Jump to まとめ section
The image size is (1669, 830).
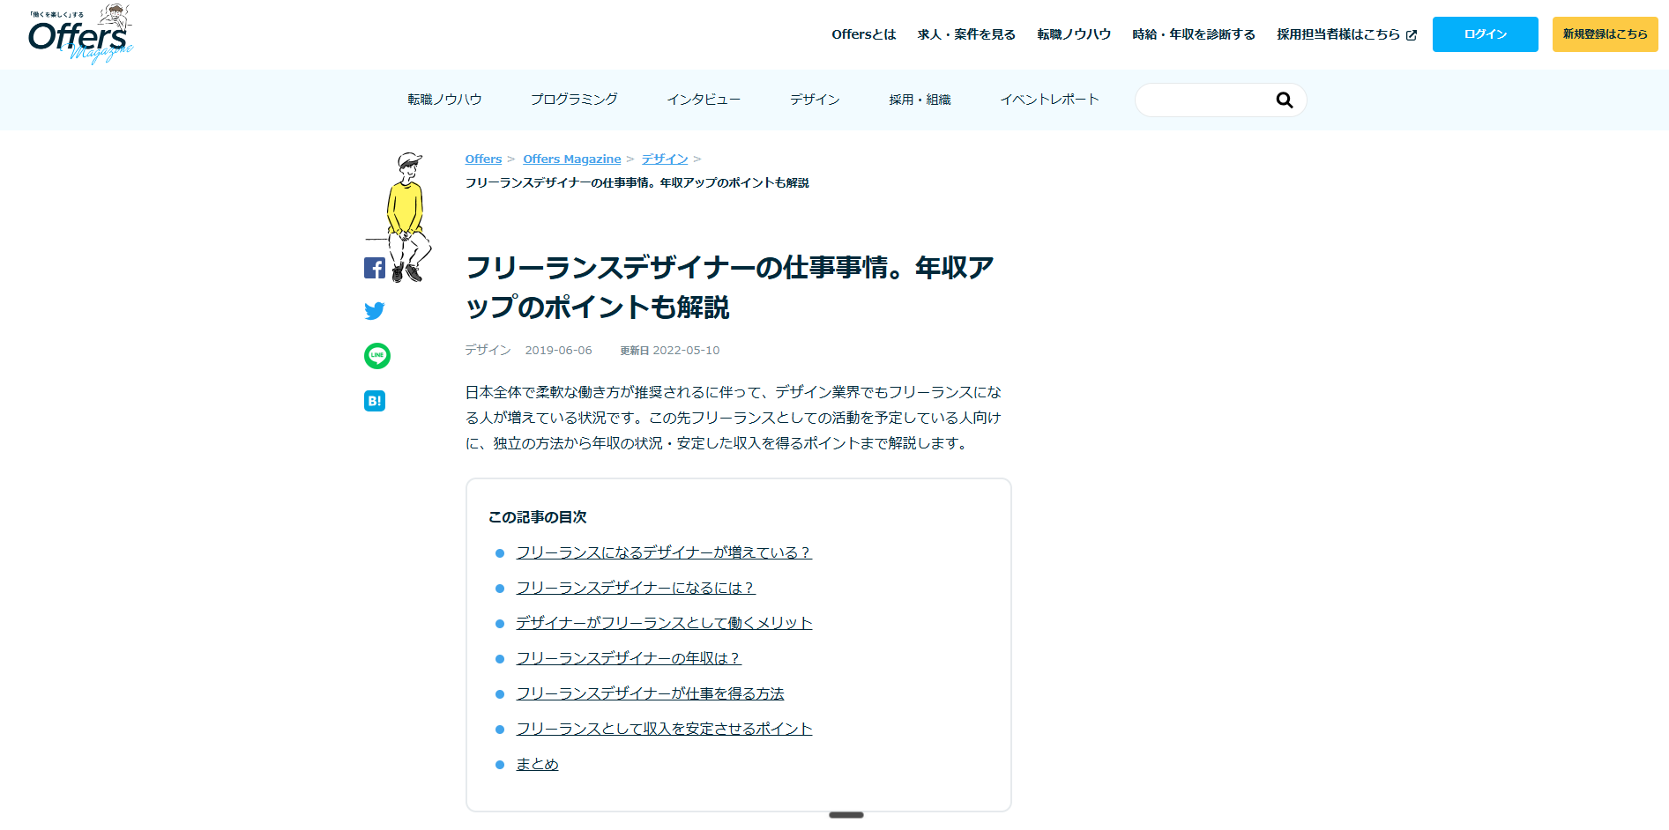pyautogui.click(x=538, y=764)
